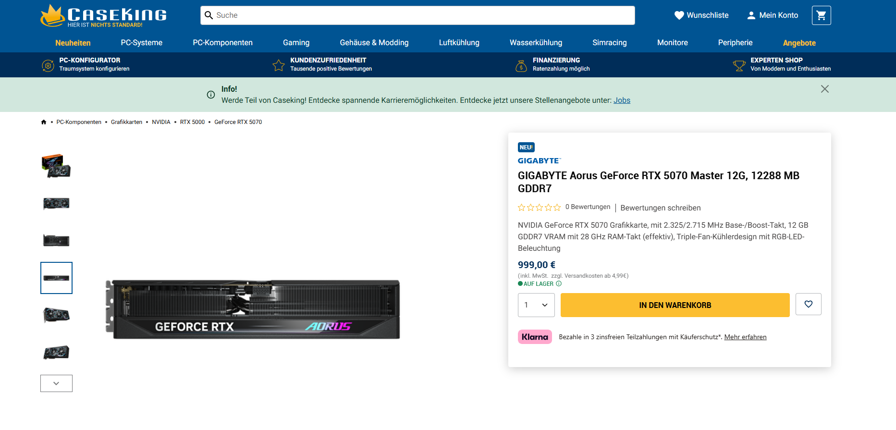Click the Jobs link
This screenshot has height=430, width=896.
click(622, 100)
